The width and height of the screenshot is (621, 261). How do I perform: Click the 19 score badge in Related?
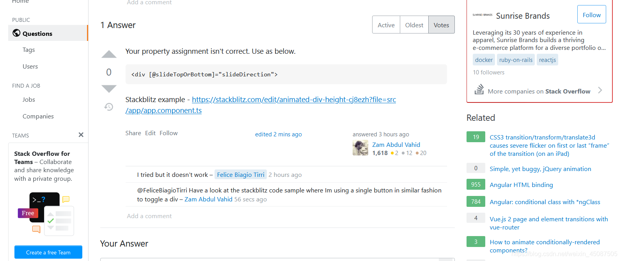(x=476, y=137)
